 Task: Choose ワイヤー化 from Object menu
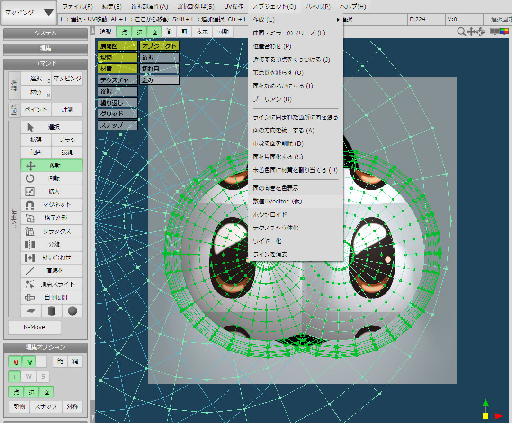296,241
